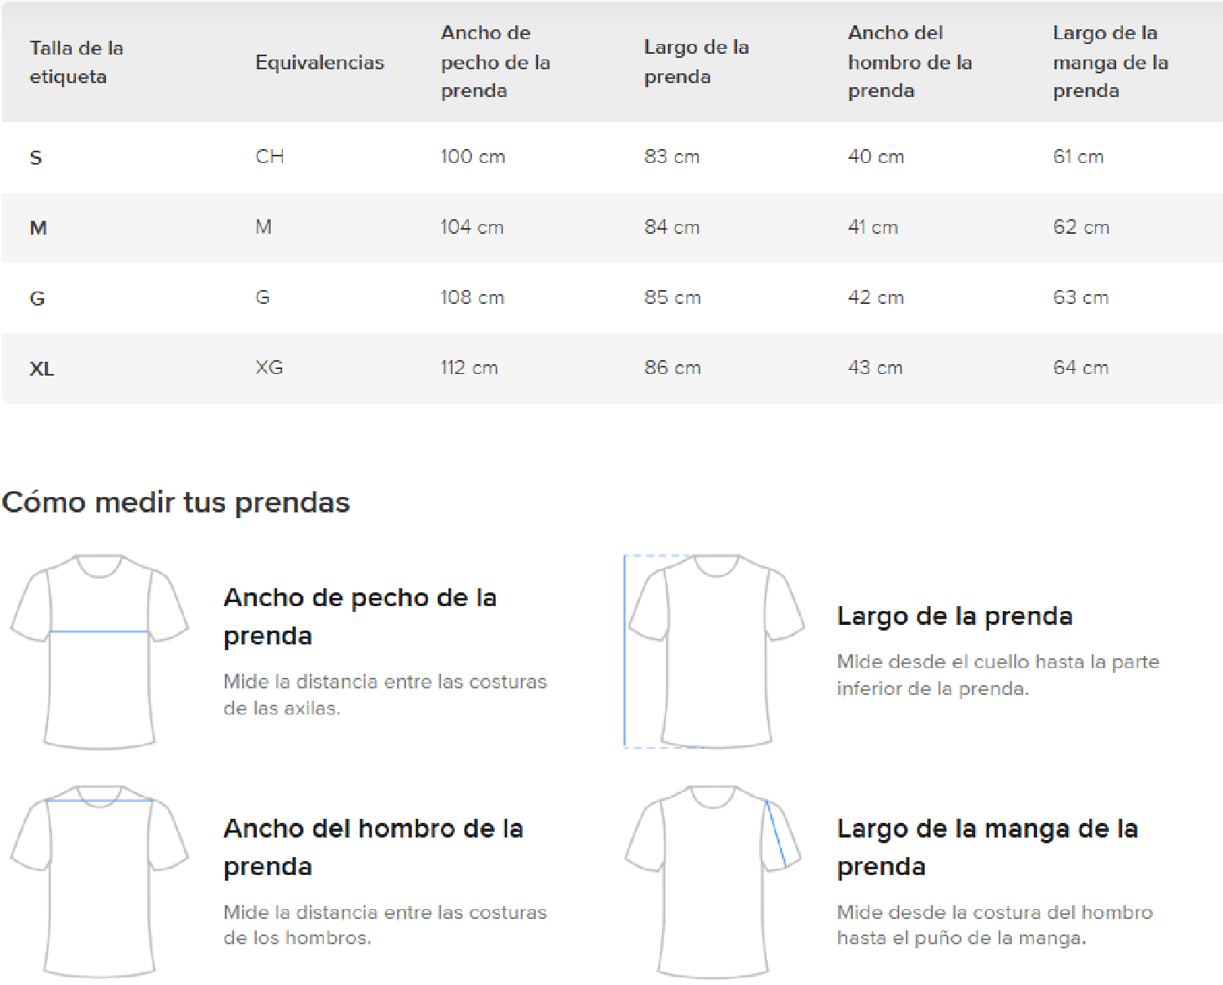Click the "Largo de la prenda" guide title
The width and height of the screenshot is (1223, 985).
pos(954,616)
